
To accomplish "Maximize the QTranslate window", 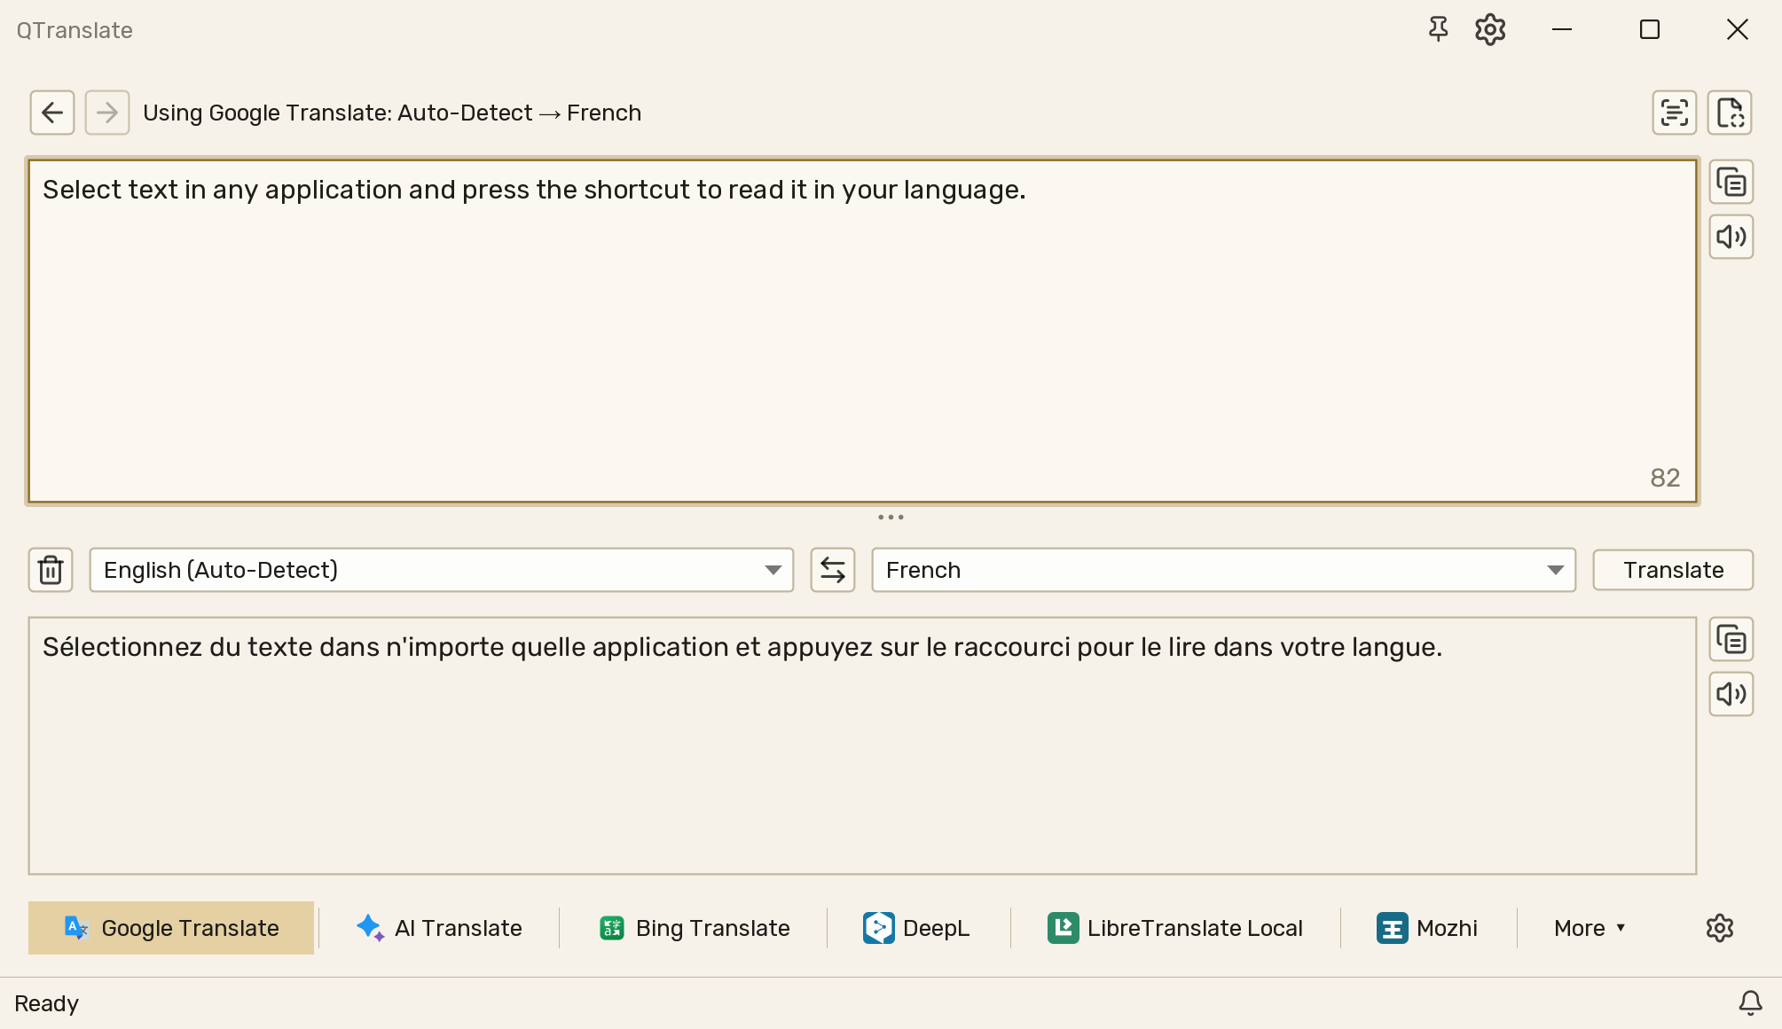I will 1650,29.
